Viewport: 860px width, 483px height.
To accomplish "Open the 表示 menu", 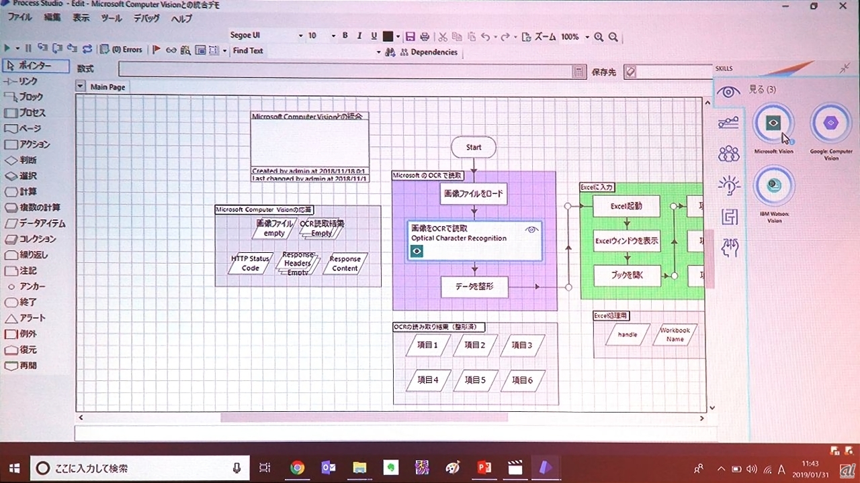I will click(81, 18).
